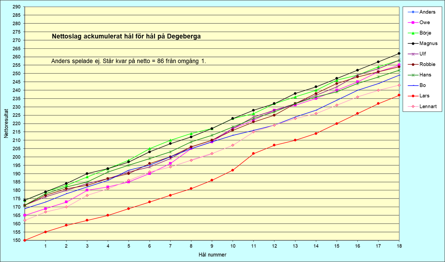The width and height of the screenshot is (445, 262).
Task: Click Lars's red data point at hole 11
Action: [x=254, y=154]
